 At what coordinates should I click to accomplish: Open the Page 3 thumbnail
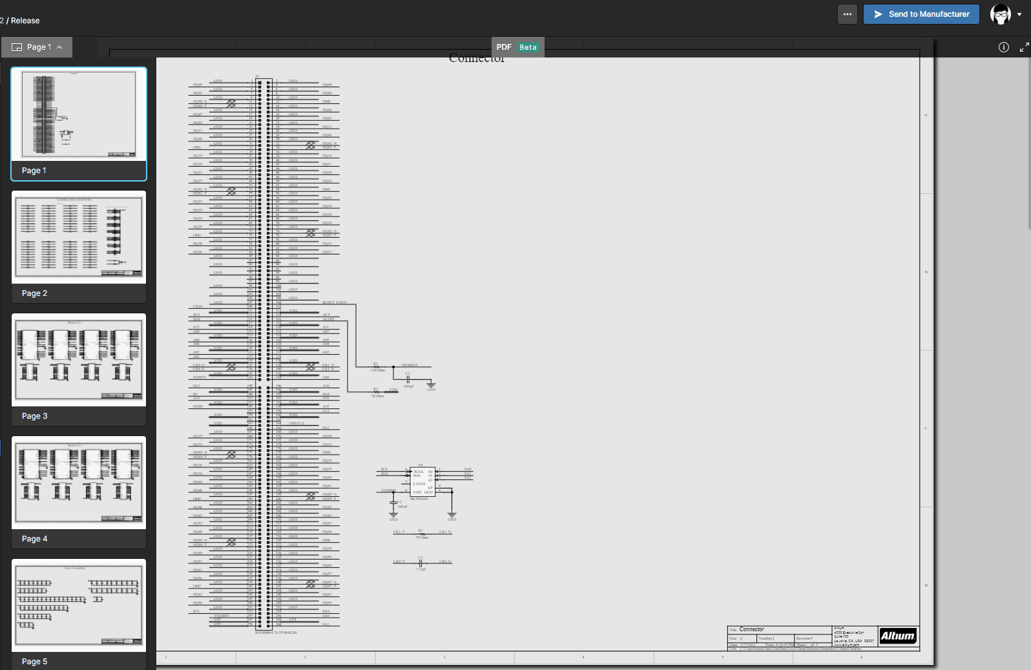click(79, 370)
